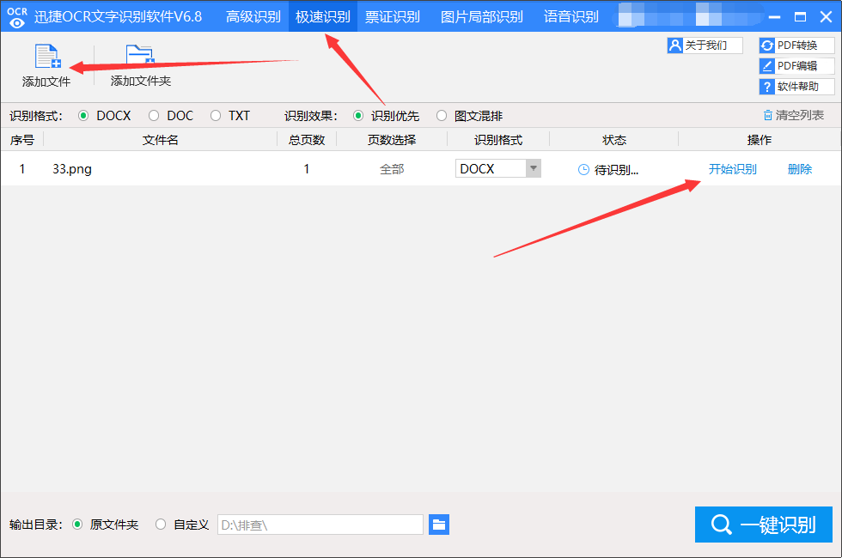Close the OCR application window
Screen dimensions: 842x558
point(826,17)
